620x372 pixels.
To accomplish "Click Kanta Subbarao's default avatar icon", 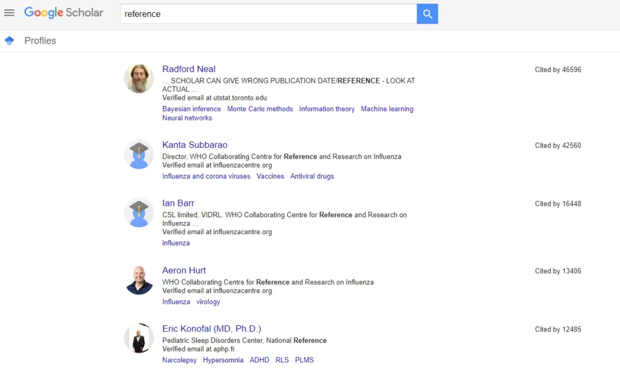I will 139,154.
